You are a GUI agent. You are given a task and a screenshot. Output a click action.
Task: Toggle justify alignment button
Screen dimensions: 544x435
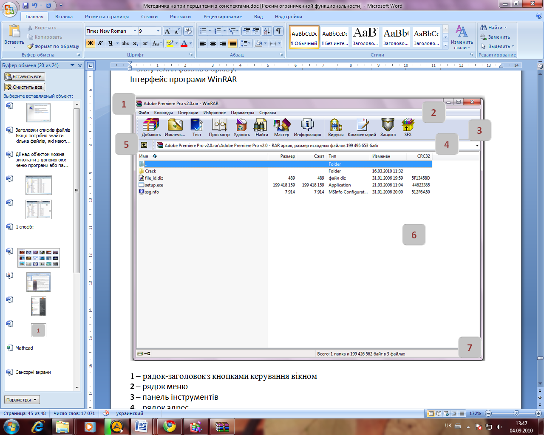(x=233, y=43)
